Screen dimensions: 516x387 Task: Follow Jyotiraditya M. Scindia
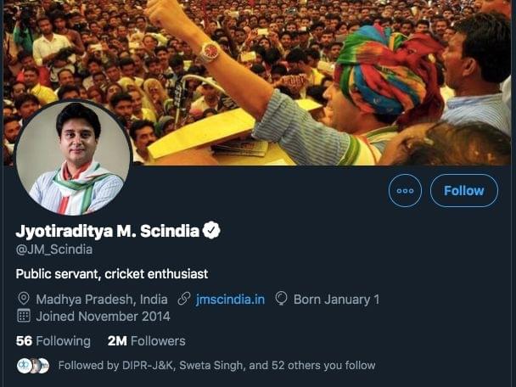[463, 190]
